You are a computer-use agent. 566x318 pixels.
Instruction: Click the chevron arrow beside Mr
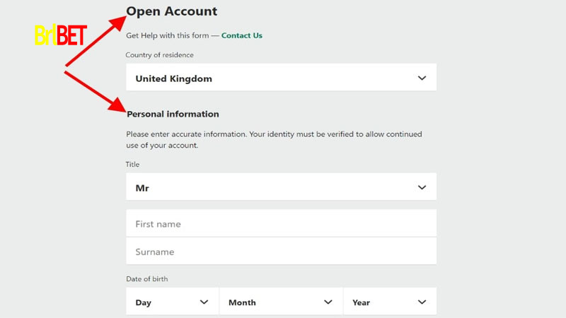[422, 188]
